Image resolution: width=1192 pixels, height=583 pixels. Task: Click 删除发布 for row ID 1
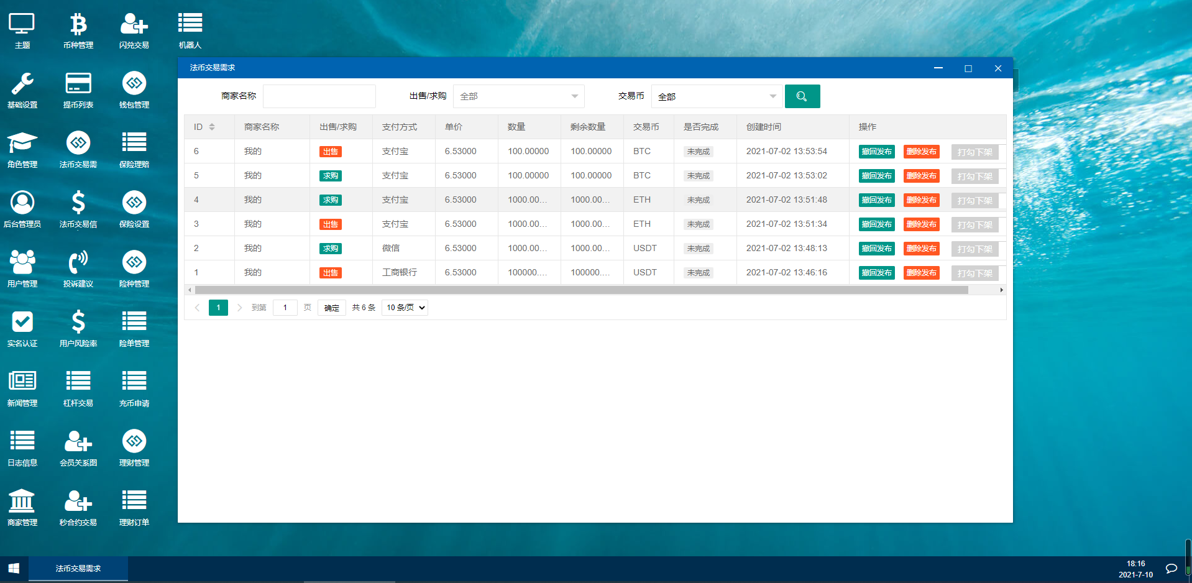922,273
